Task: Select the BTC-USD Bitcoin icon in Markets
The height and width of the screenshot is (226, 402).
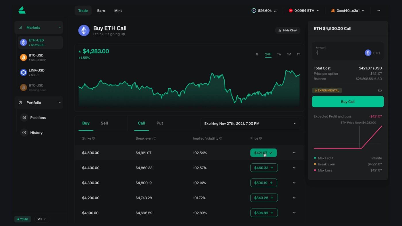Action: 23,57
